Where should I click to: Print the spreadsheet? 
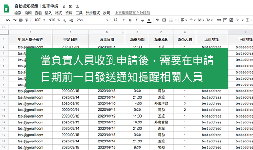point(21,20)
